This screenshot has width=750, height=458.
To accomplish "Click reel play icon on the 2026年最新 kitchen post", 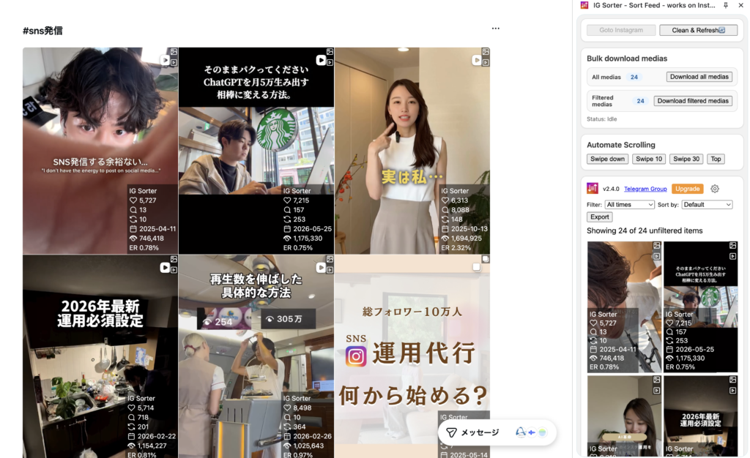I will click(x=165, y=268).
